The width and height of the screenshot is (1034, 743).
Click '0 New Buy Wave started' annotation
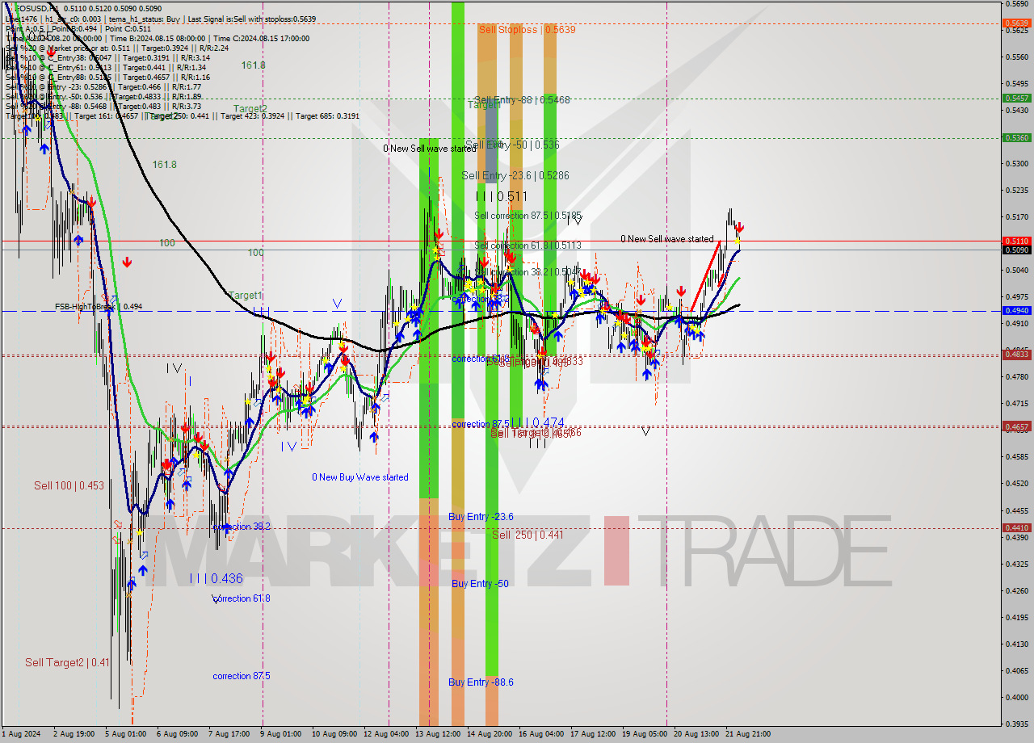[360, 477]
